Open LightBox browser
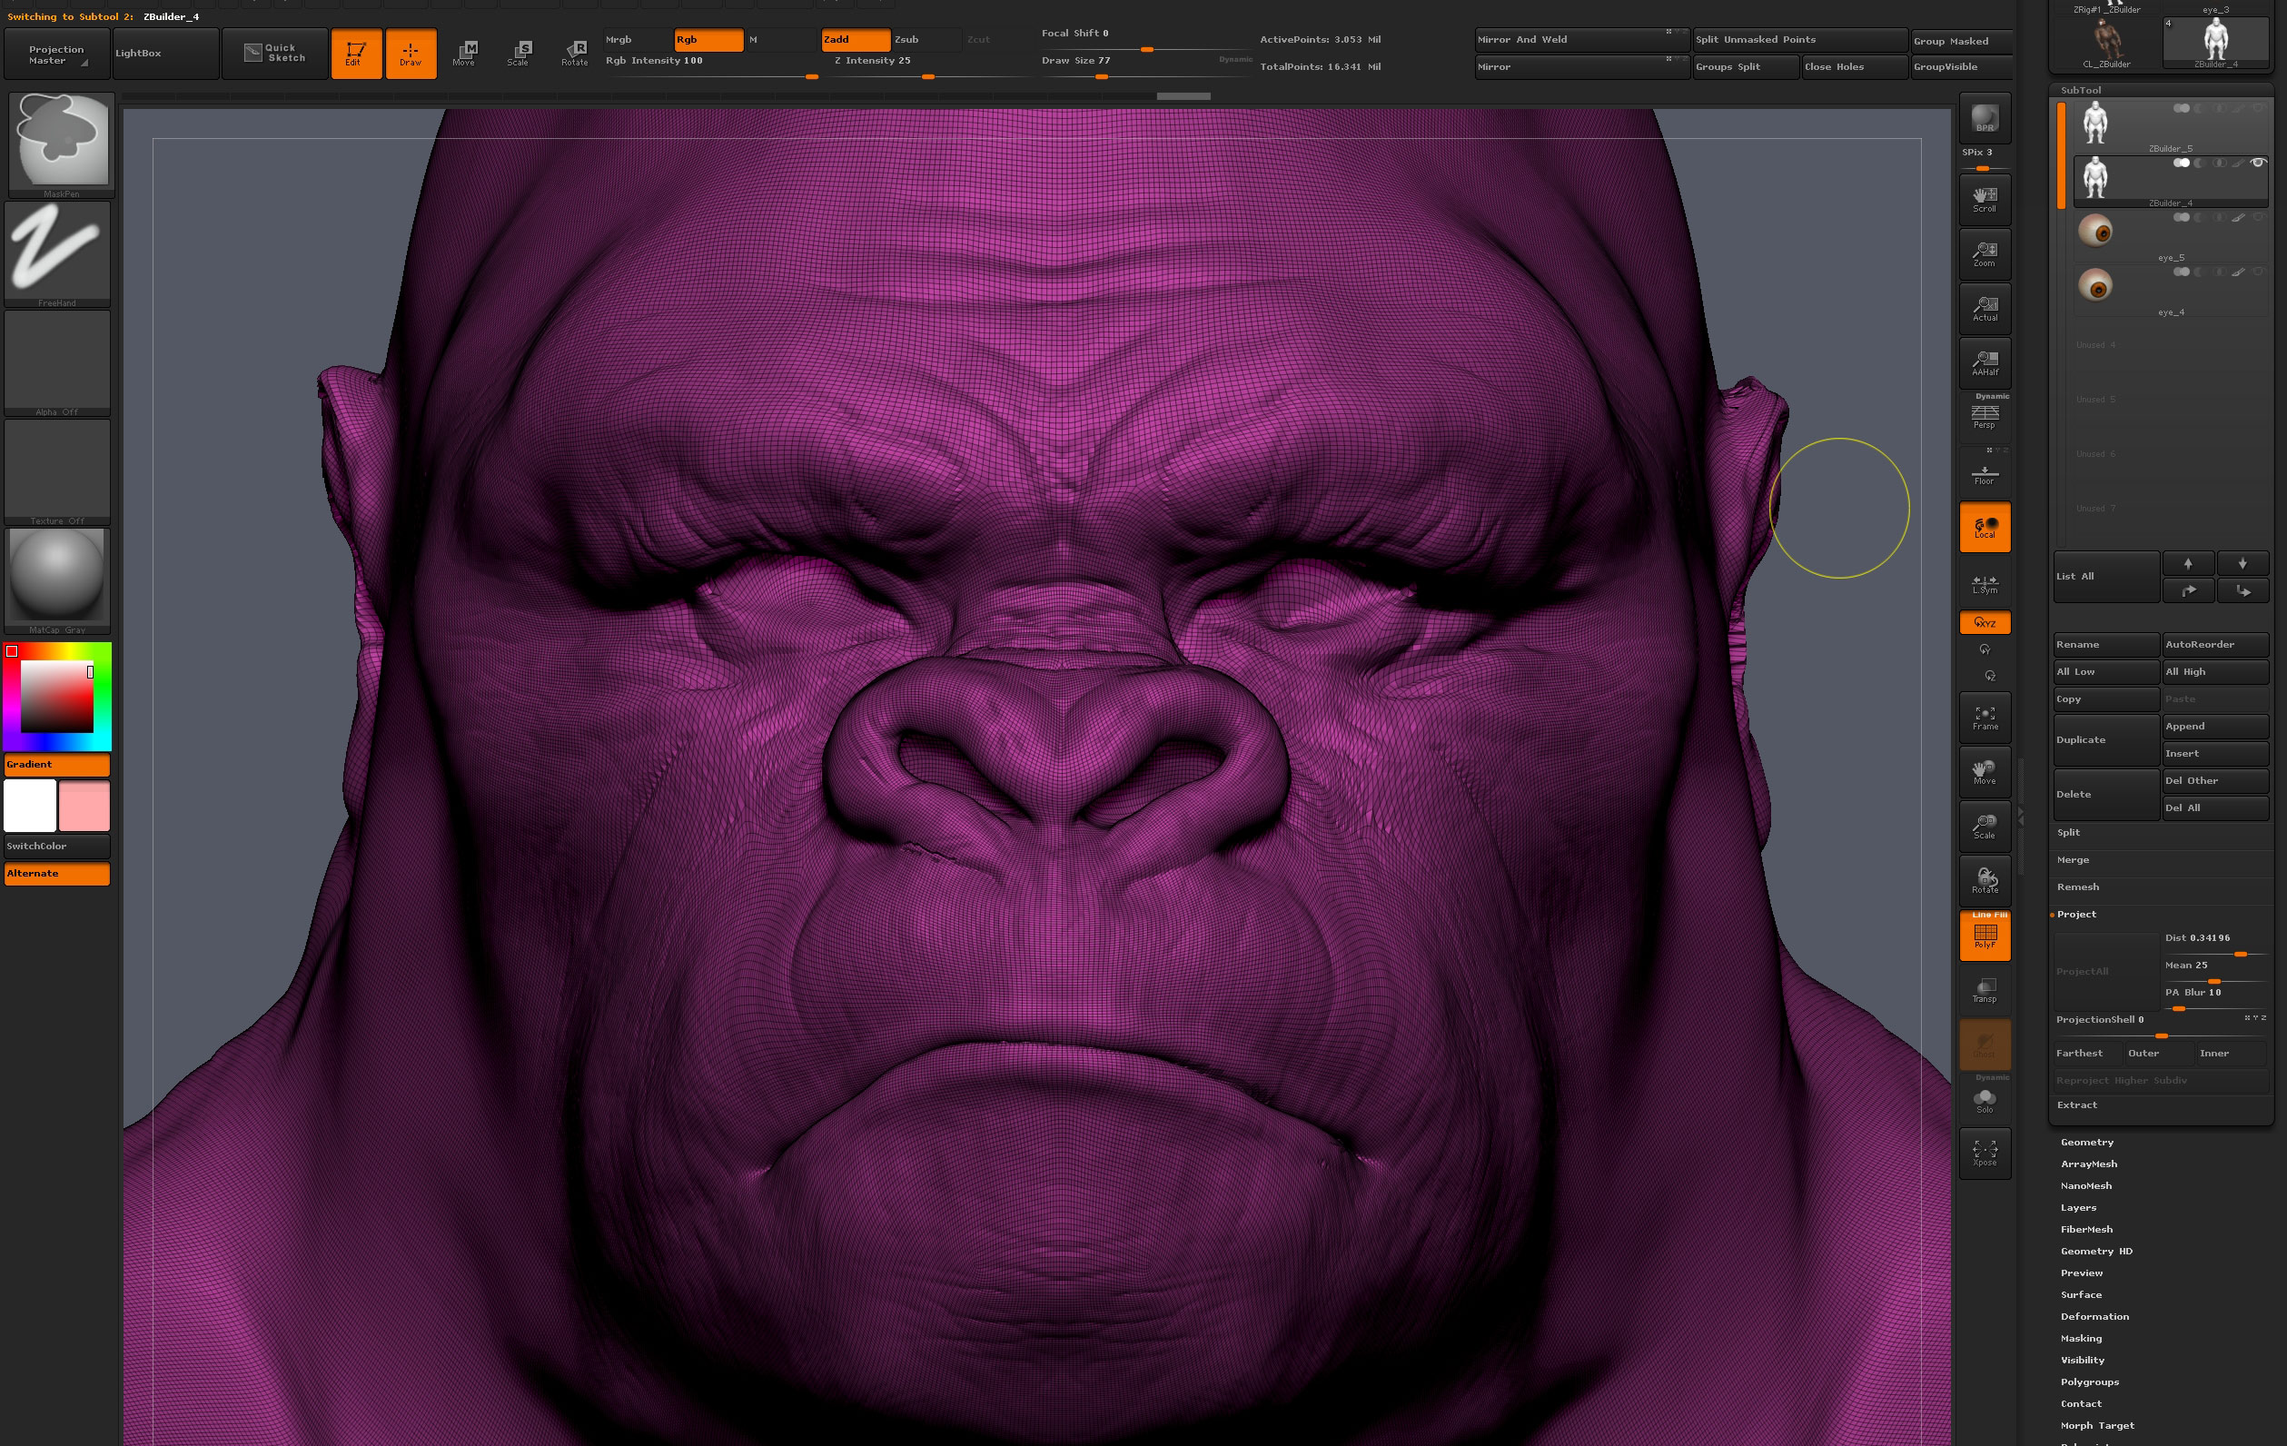This screenshot has width=2287, height=1446. pos(165,54)
